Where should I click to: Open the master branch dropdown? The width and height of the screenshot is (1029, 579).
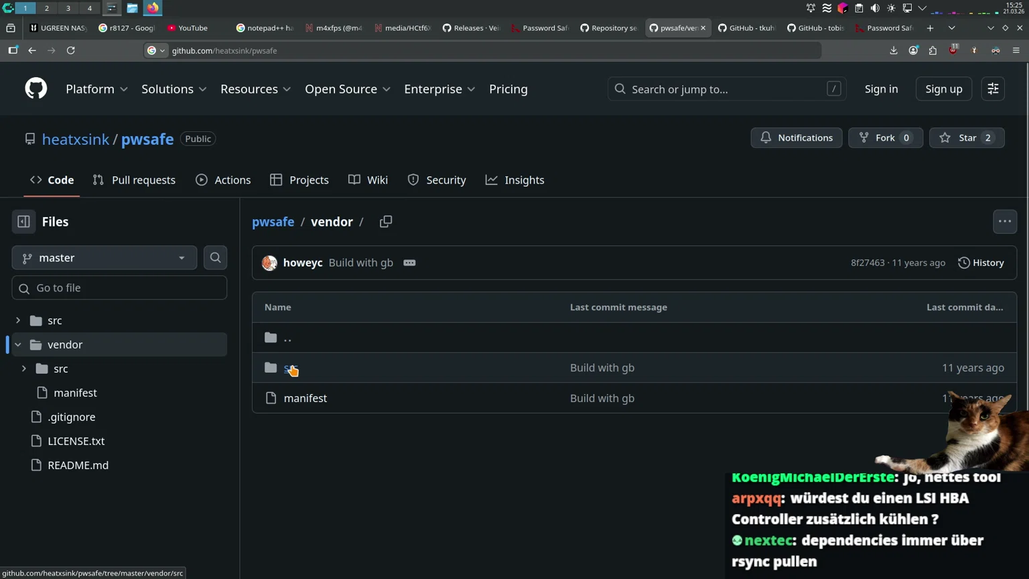pos(104,257)
